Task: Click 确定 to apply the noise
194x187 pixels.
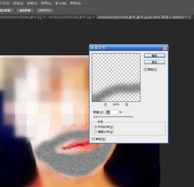Action: pyautogui.click(x=154, y=56)
